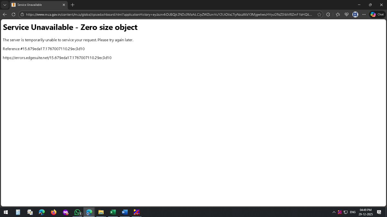This screenshot has height=217, width=387.
Task: Open the Edge profile taskbar icon with user photo
Action: click(42, 212)
